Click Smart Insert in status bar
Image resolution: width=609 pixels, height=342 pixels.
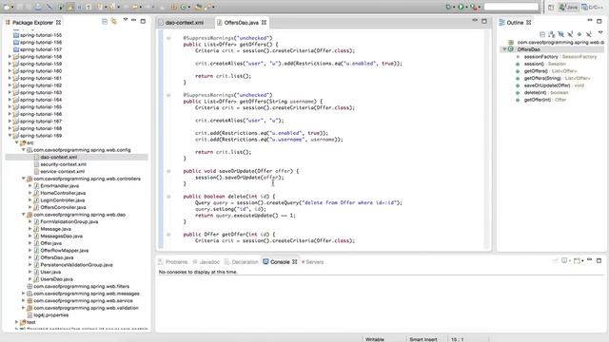(x=422, y=339)
